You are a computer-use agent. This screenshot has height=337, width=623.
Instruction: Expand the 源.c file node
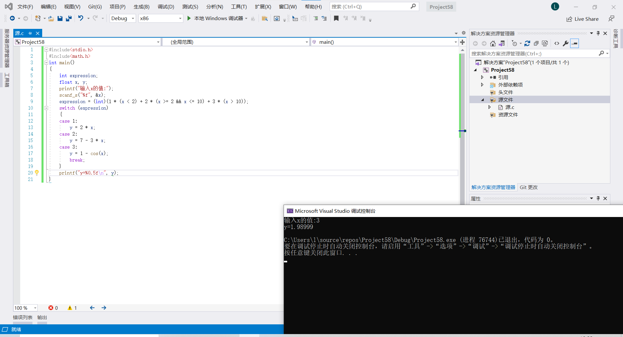tap(490, 107)
